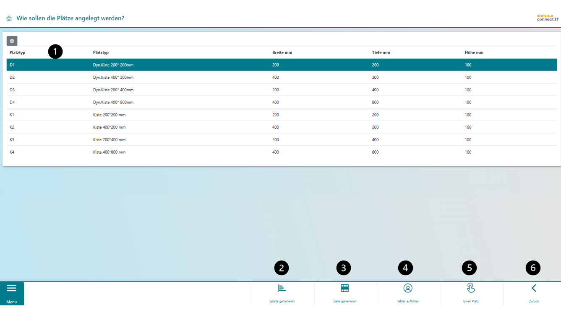Choose the K4 Kiste 400*800 mm row
The height and width of the screenshot is (315, 561).
[110, 152]
